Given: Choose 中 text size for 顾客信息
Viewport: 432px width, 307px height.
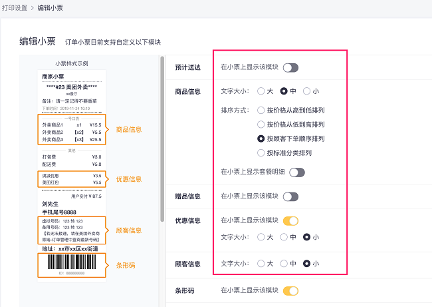Looking at the screenshot, I should [x=284, y=264].
